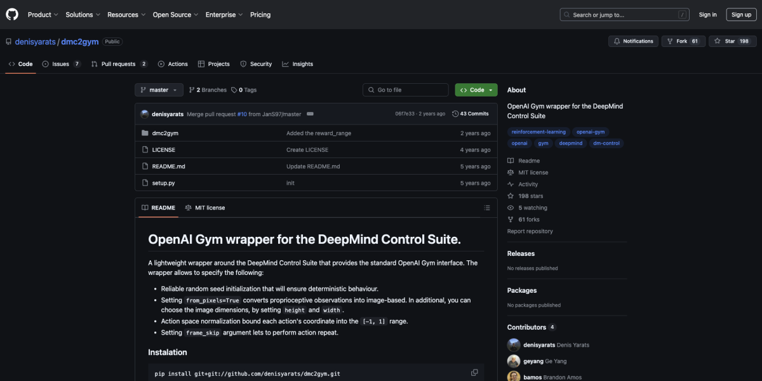Open the README outline icon

coord(487,208)
